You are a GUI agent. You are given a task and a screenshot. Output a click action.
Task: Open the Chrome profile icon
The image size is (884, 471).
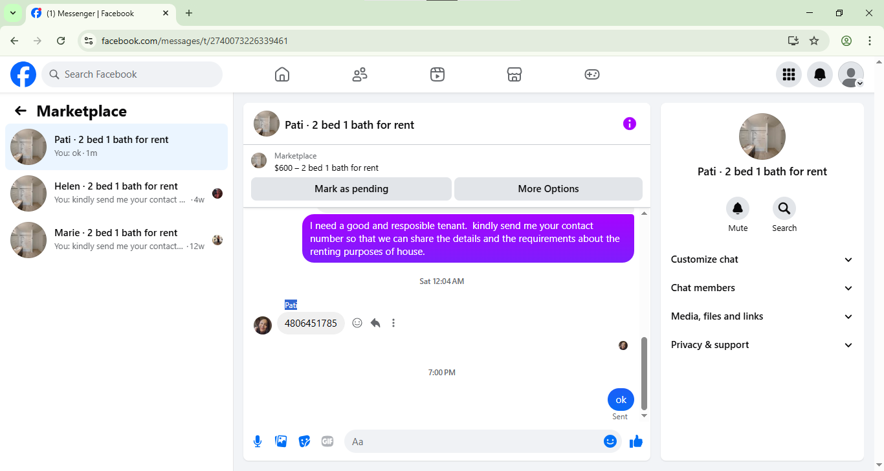coord(846,41)
